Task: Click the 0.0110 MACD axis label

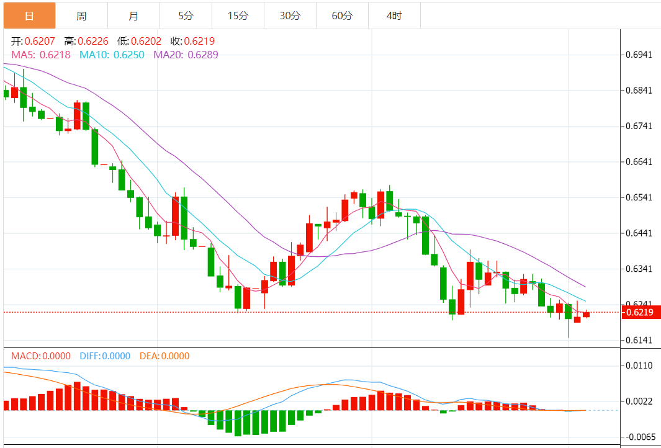Action: point(639,365)
